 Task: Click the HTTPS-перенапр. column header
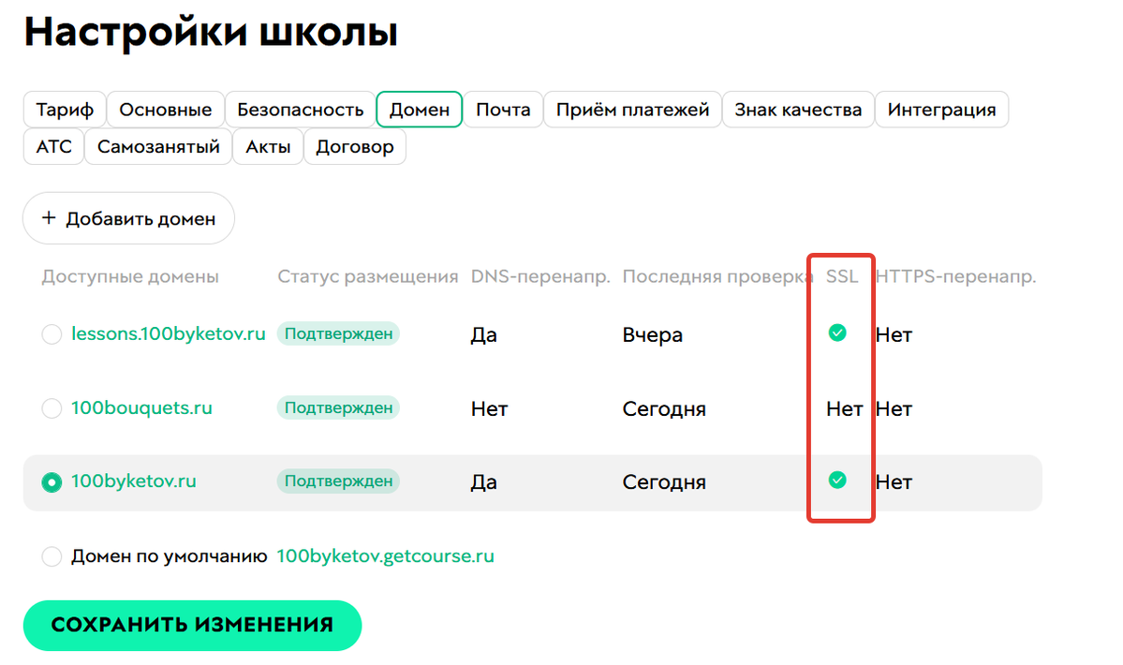pyautogui.click(x=956, y=276)
